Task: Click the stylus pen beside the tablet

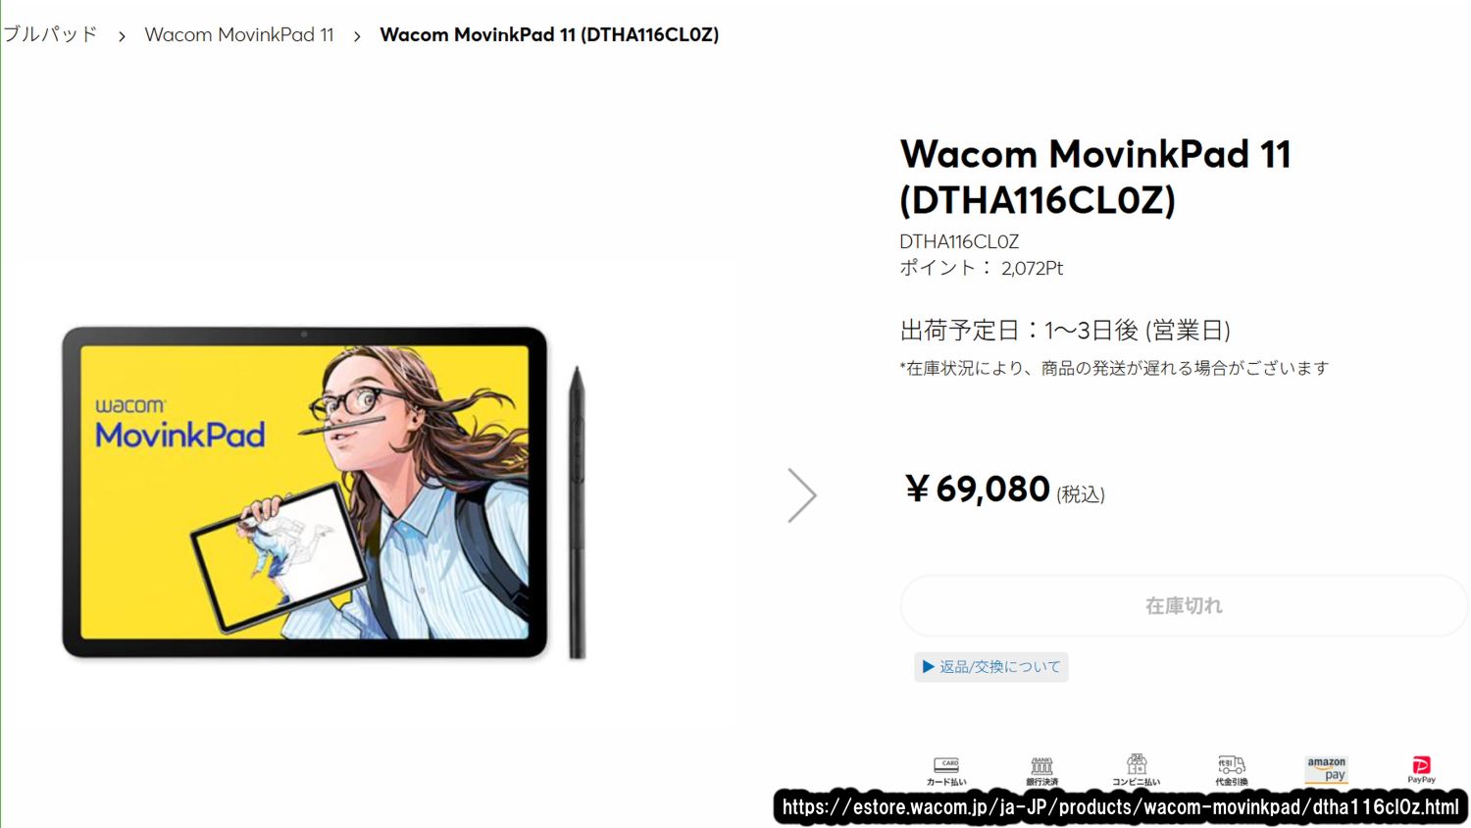Action: click(x=578, y=511)
